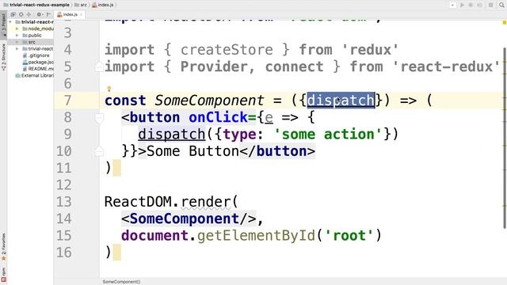Click the scroll-from-source icon in Project toolbar
Viewport: 507px width, 285px height.
(x=13, y=14)
